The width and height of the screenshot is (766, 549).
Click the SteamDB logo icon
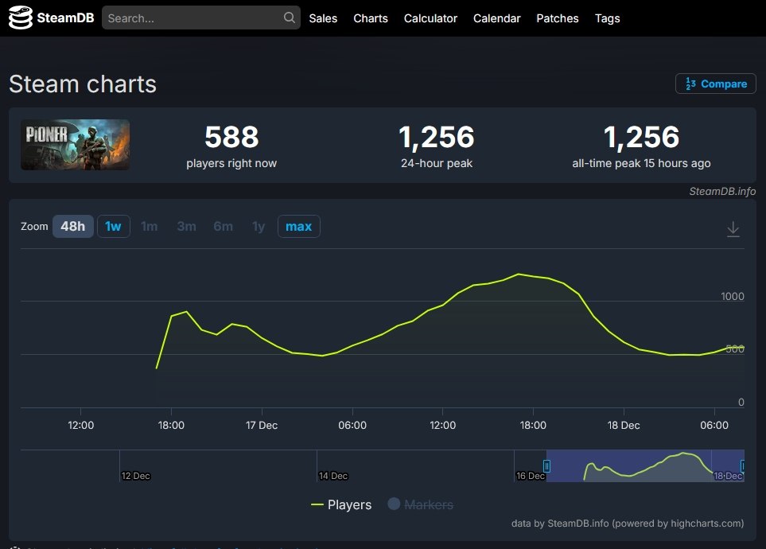(21, 18)
